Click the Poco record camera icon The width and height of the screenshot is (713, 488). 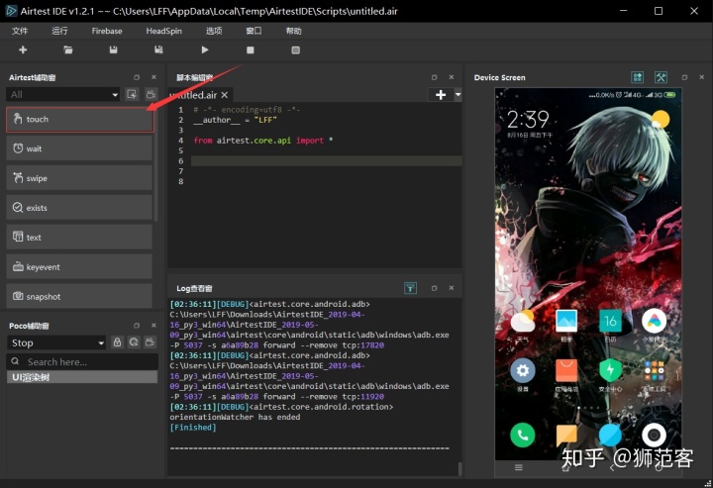tap(151, 342)
